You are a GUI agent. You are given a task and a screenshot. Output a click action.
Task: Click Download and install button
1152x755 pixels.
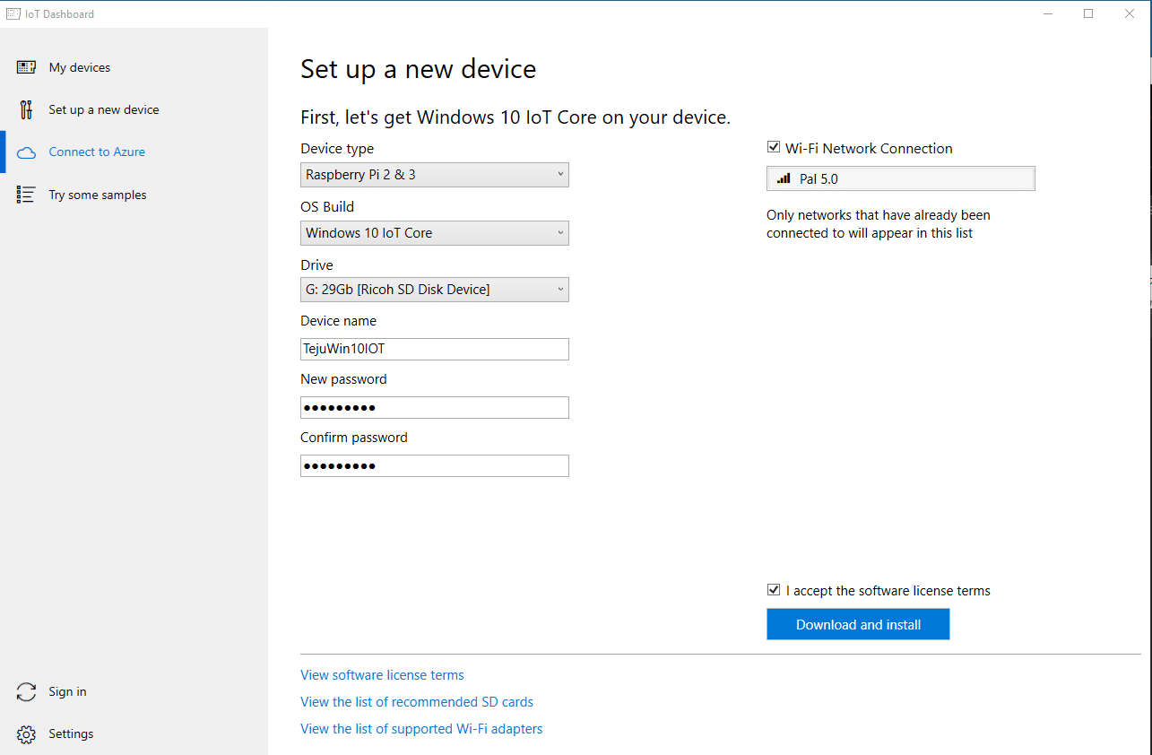[858, 624]
